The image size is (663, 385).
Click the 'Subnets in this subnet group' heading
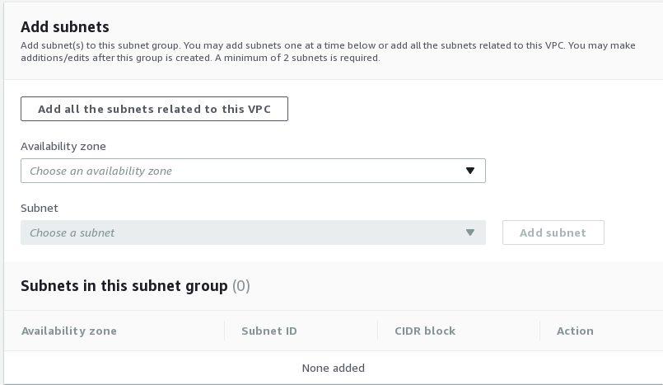[124, 286]
